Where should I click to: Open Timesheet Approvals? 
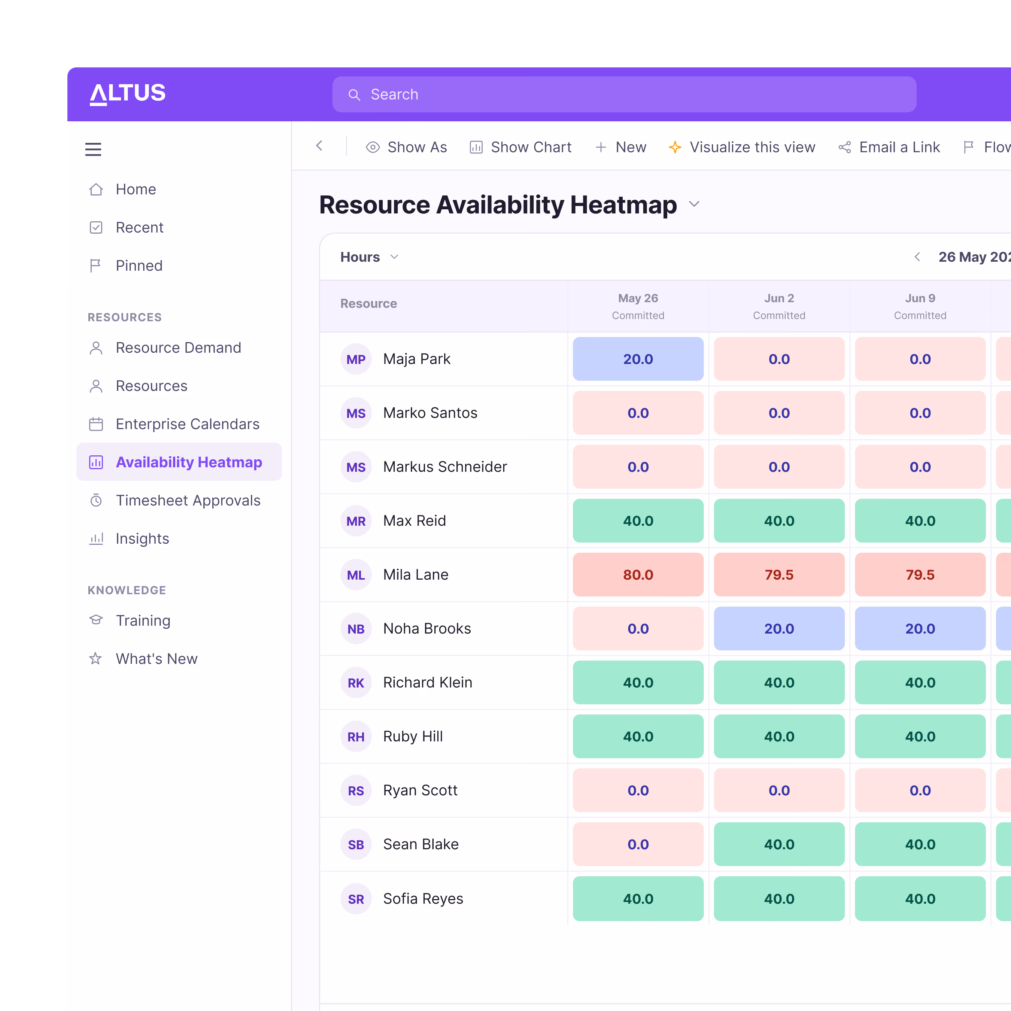pyautogui.click(x=188, y=500)
